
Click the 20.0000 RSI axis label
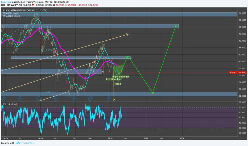click(x=242, y=133)
